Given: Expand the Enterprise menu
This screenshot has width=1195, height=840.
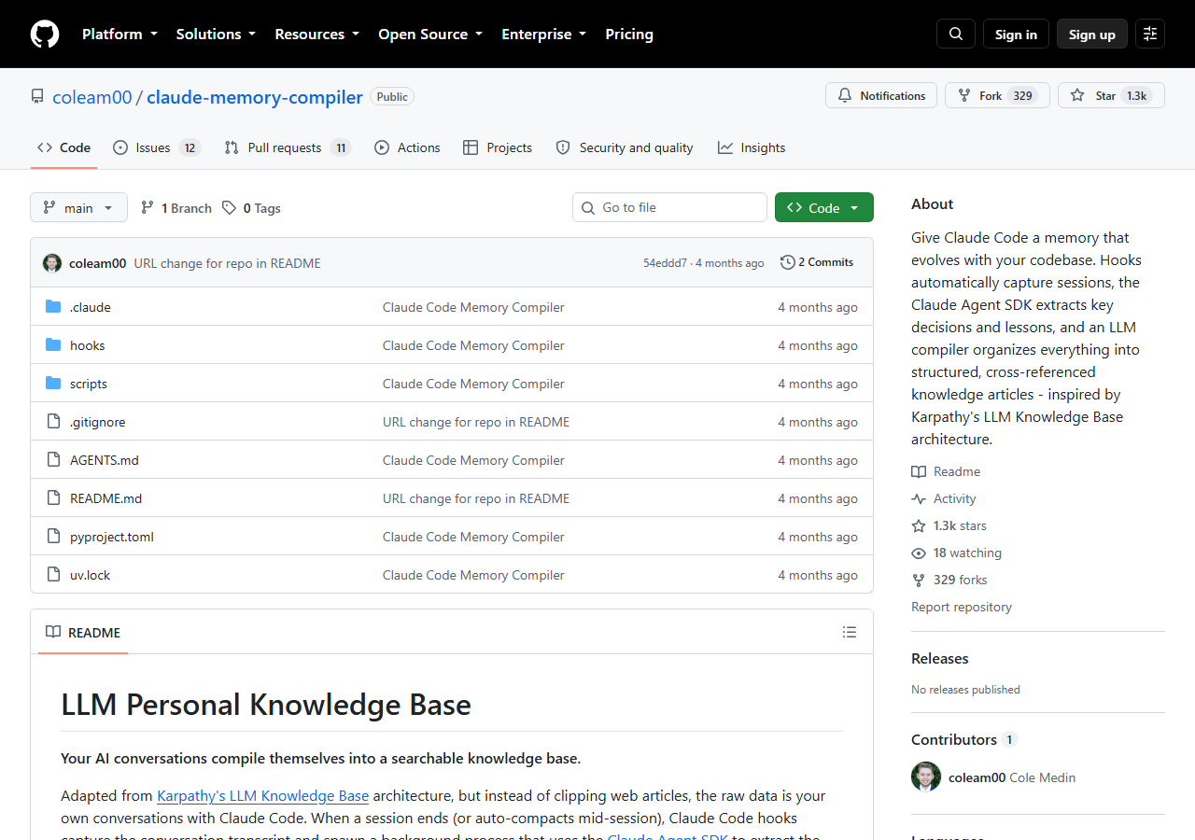Looking at the screenshot, I should 544,34.
